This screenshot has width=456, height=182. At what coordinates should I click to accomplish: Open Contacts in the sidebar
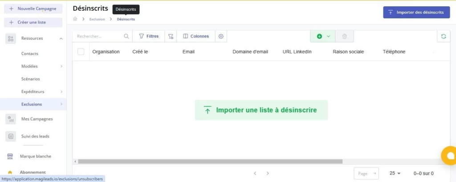(x=30, y=53)
